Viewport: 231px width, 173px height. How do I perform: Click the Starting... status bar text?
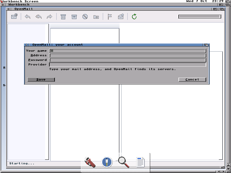[22, 163]
